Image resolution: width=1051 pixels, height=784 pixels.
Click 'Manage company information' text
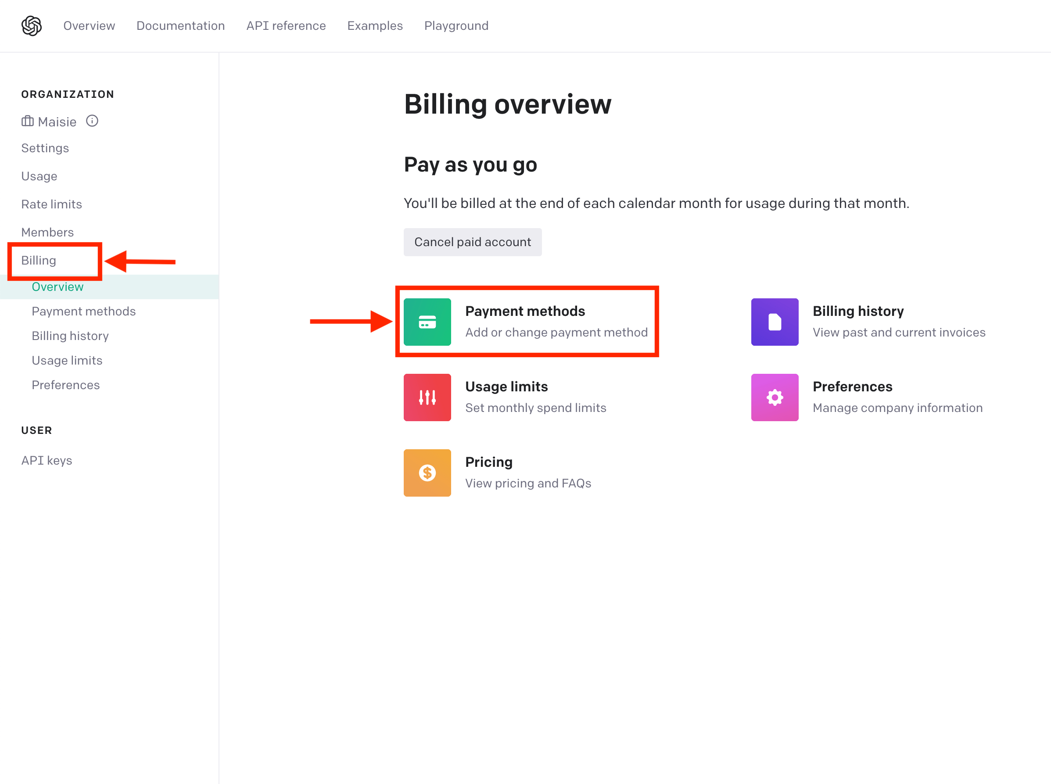(x=898, y=408)
